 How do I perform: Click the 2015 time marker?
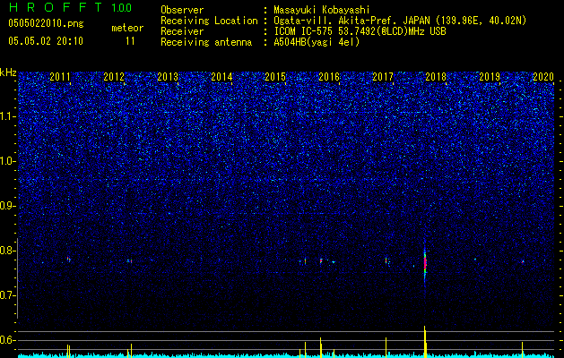275,76
